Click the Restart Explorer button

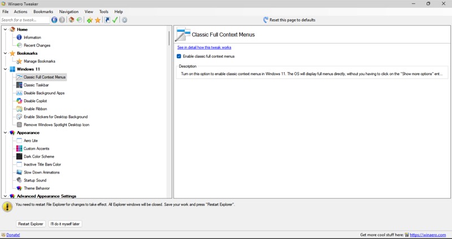coord(31,224)
